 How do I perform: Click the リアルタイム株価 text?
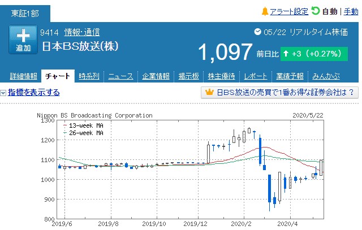(x=318, y=32)
